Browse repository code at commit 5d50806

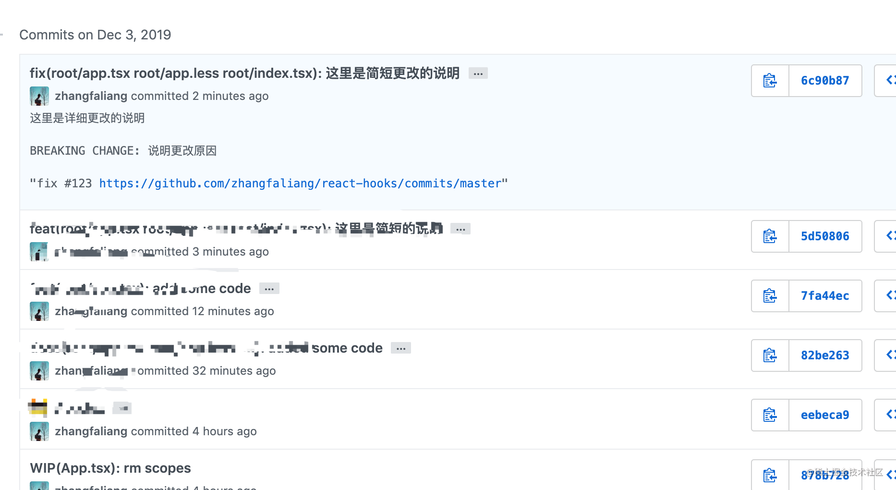coord(892,236)
